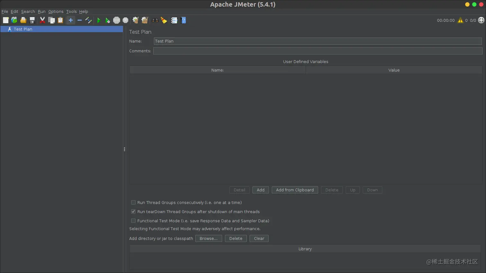Click the Name: column header

(x=218, y=70)
